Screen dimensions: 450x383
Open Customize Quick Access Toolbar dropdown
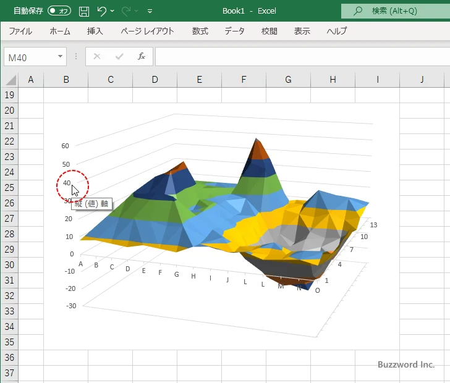(150, 11)
